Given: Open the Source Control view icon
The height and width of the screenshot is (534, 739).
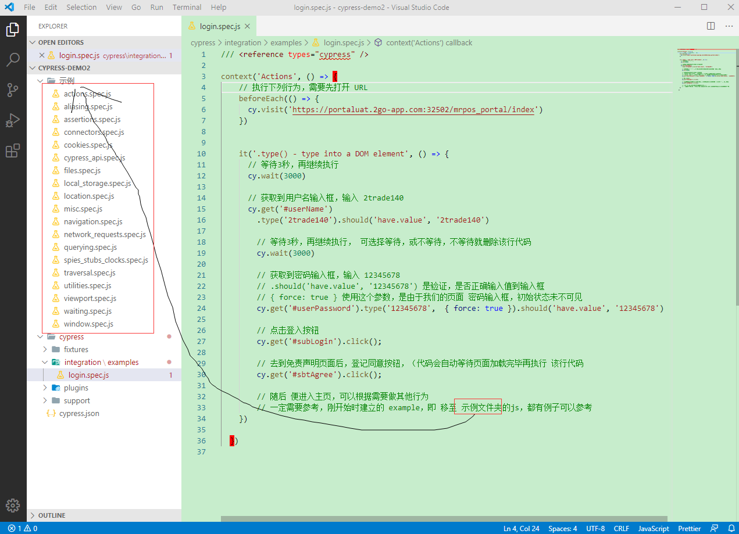Looking at the screenshot, I should [x=13, y=89].
